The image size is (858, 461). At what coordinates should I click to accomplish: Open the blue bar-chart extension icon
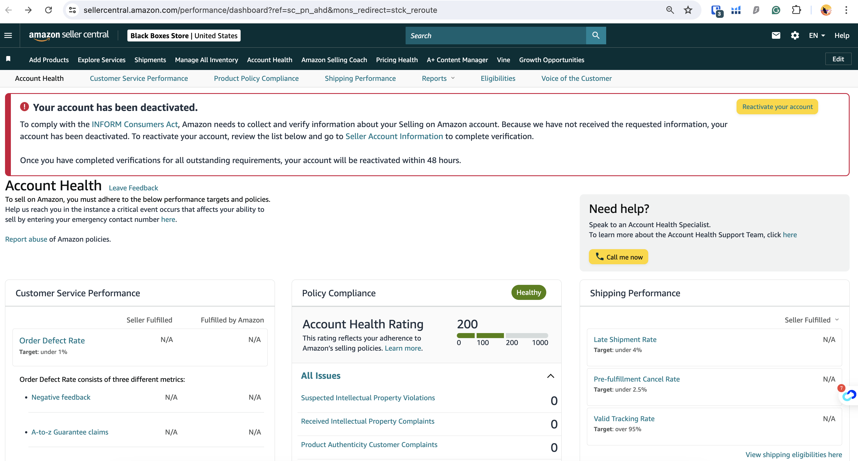(x=736, y=10)
